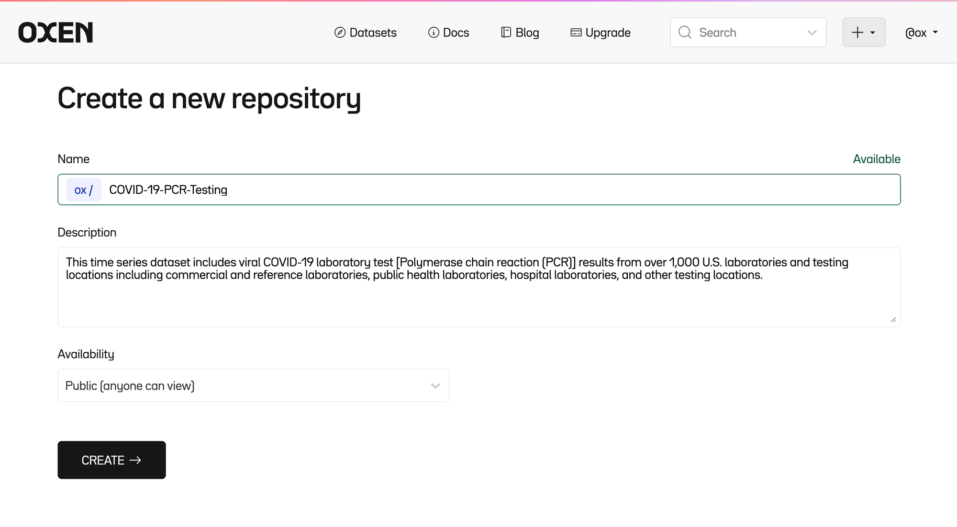Click the book icon beside Blog

[506, 33]
